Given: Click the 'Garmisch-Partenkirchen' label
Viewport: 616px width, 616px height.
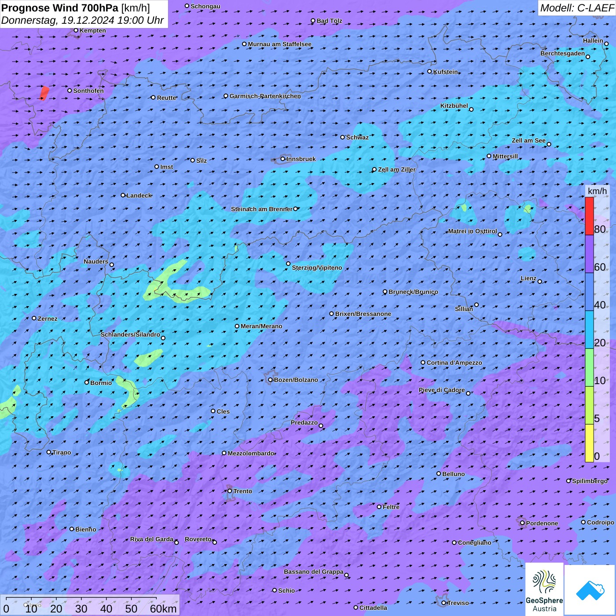Looking at the screenshot, I should tap(265, 96).
